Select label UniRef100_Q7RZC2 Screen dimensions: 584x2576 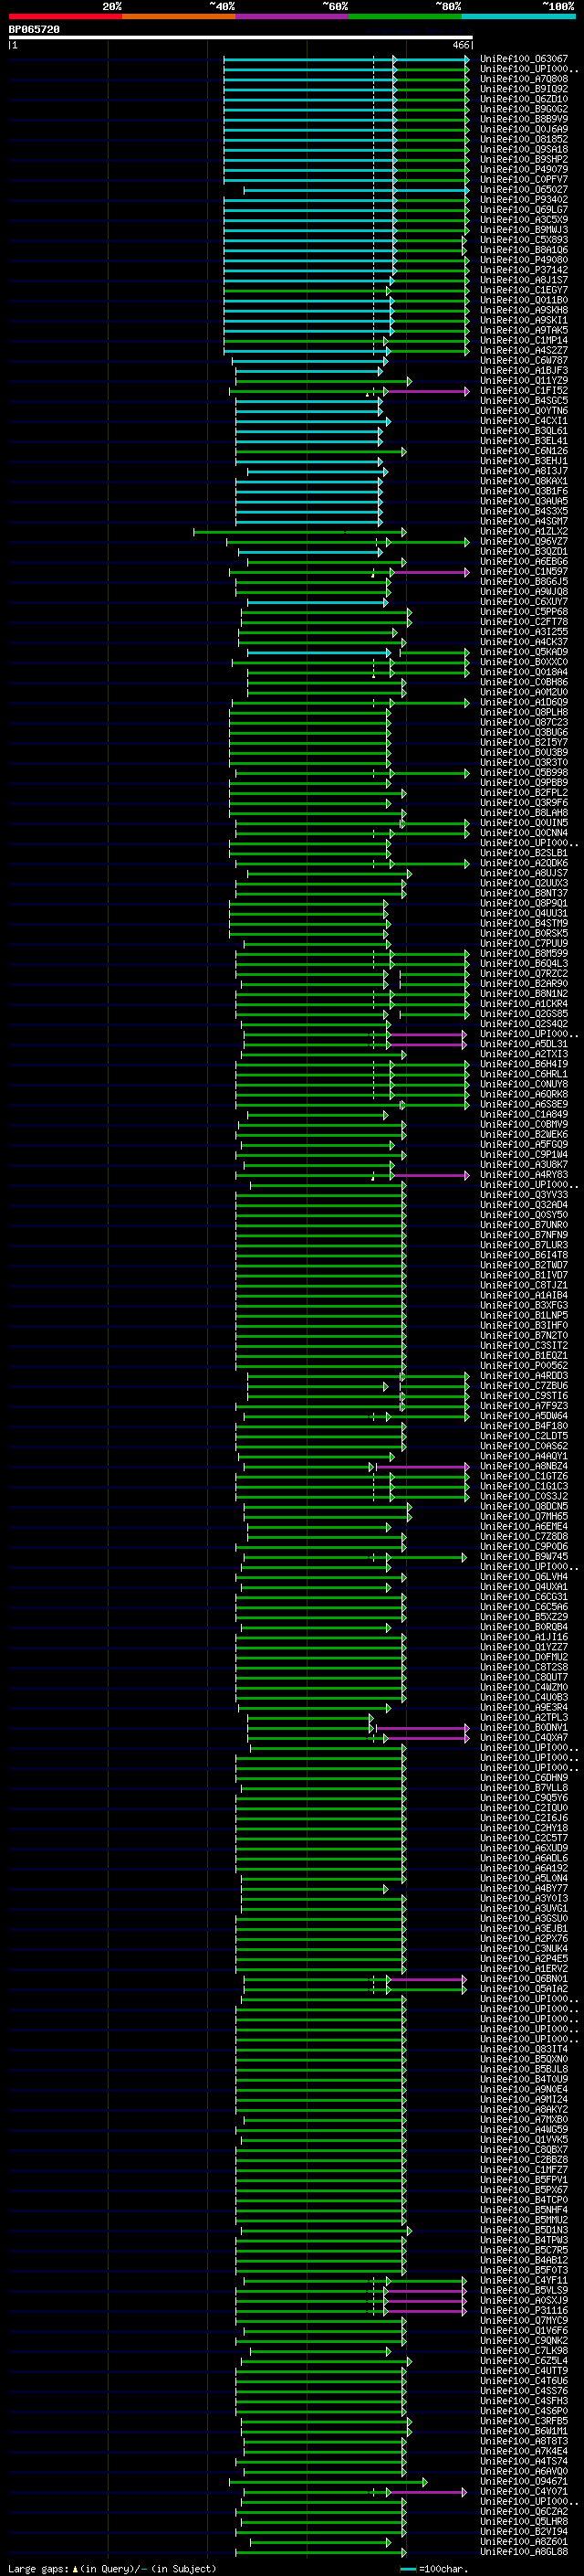coord(524,974)
